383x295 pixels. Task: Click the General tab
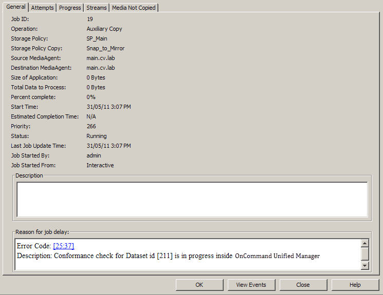tap(15, 7)
